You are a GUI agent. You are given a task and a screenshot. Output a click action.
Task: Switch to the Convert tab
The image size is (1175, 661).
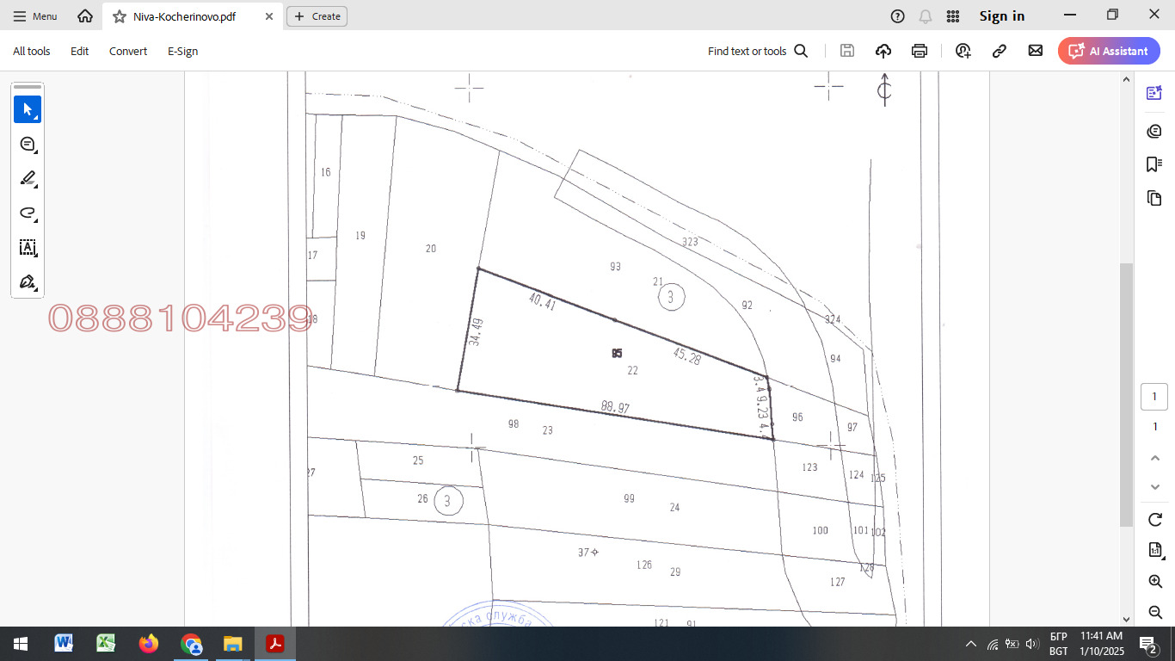pos(128,51)
